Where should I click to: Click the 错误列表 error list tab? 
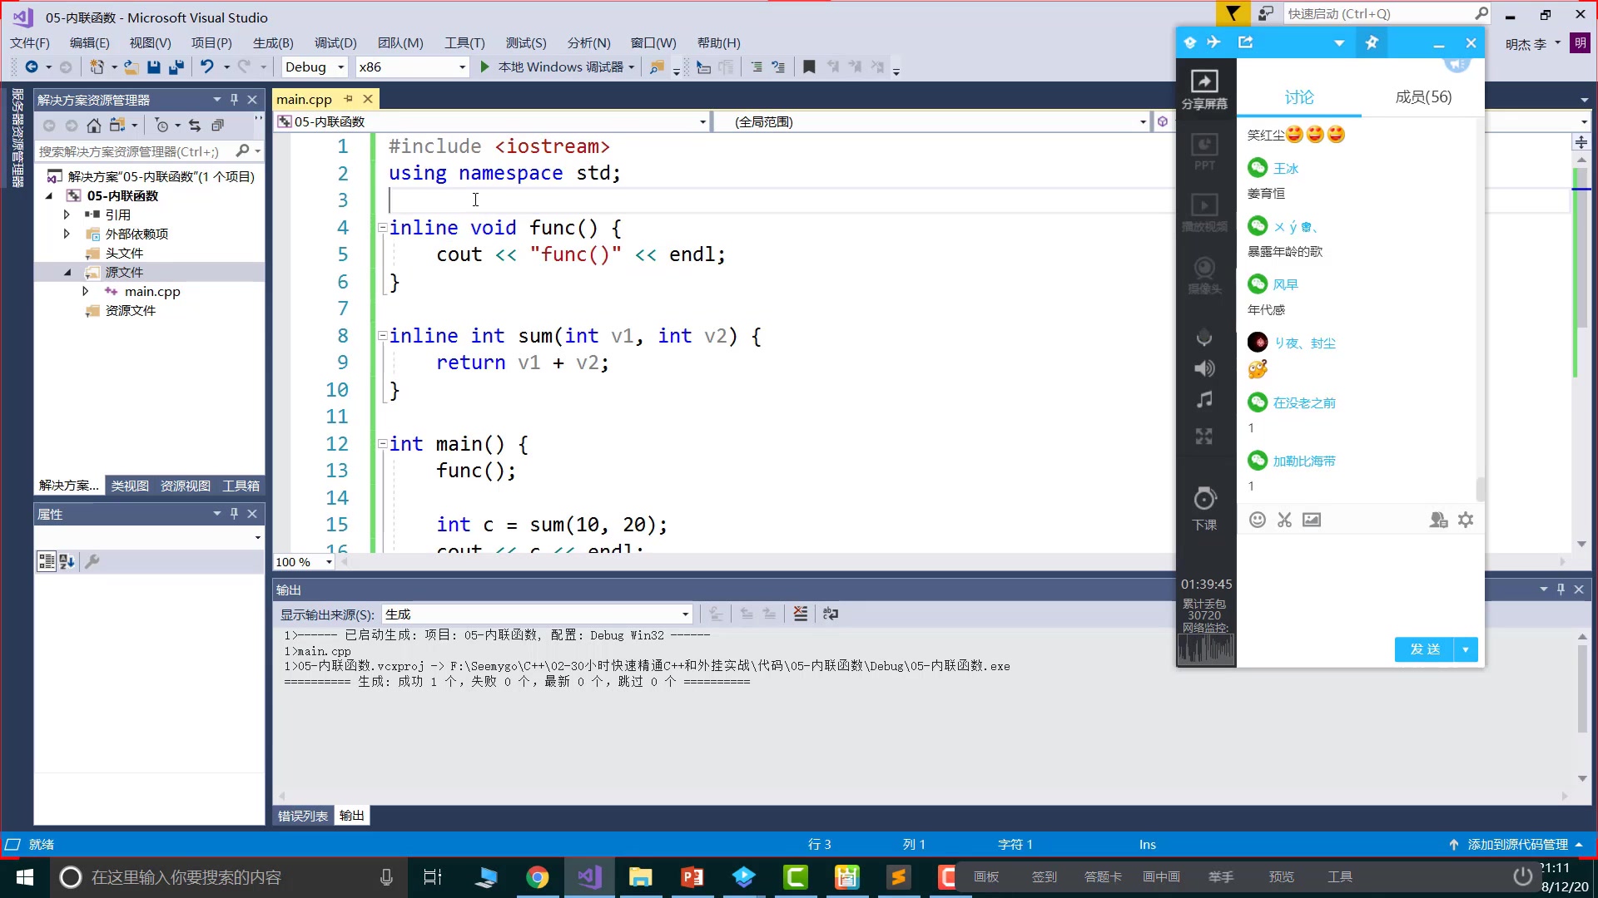click(x=302, y=816)
